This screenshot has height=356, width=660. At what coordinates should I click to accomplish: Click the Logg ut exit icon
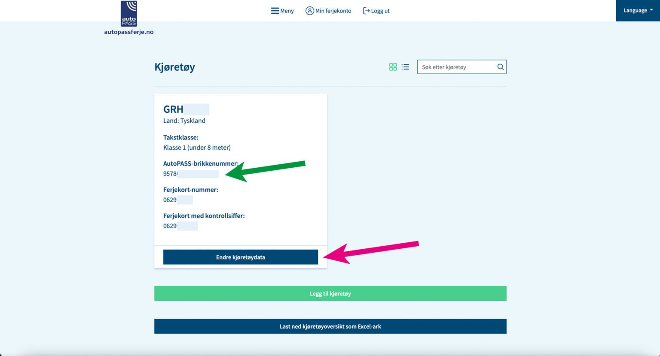click(366, 11)
